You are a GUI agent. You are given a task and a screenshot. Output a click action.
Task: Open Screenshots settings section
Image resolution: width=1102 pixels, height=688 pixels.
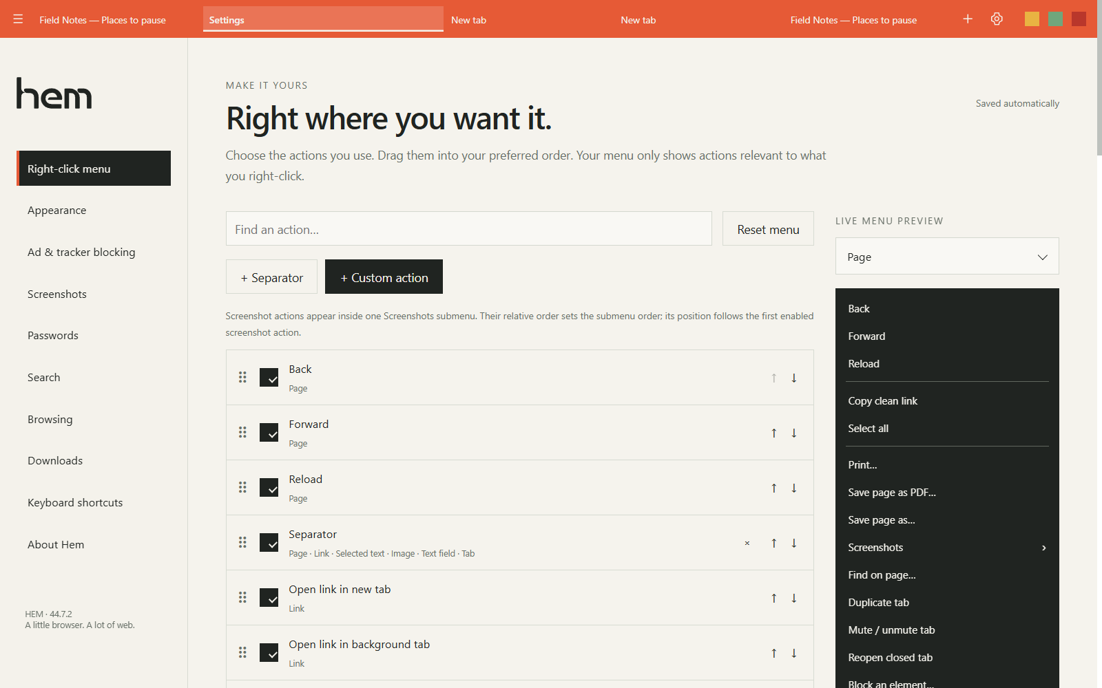point(94,294)
